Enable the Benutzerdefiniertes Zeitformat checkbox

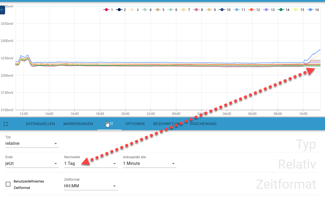[8, 184]
